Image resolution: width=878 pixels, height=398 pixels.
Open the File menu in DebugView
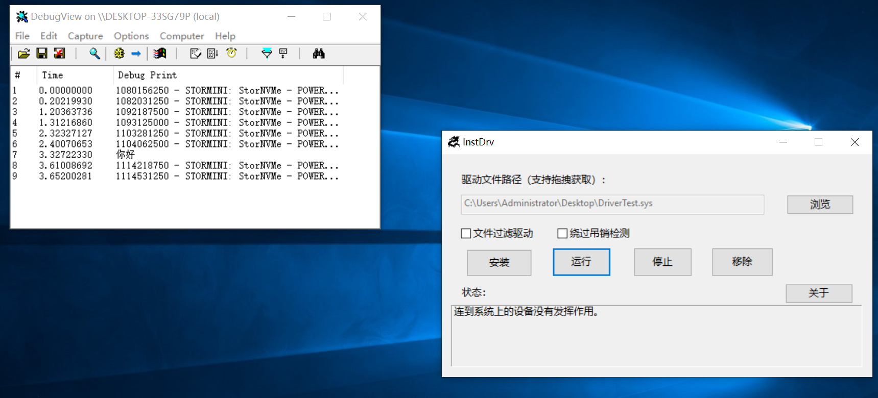point(22,36)
